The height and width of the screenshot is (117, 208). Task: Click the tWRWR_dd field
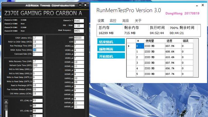[79, 107]
